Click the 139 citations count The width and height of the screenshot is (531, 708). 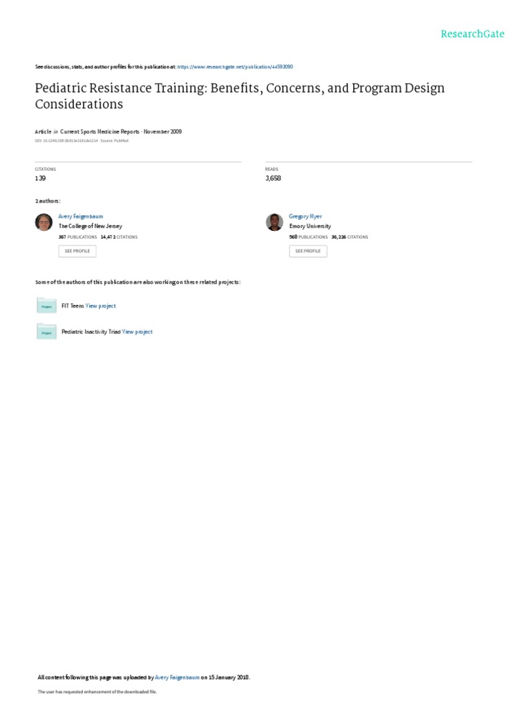41,178
